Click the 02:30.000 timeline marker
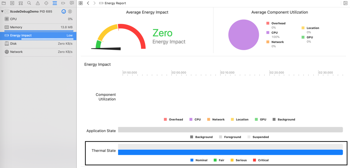Viewport: 350px width, 168px height. tap(326, 73)
